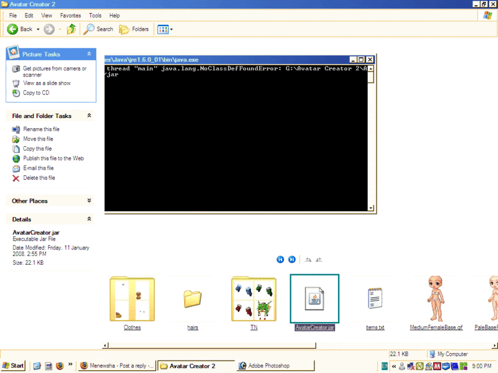Click the Next Image filmstrip button

(292, 259)
